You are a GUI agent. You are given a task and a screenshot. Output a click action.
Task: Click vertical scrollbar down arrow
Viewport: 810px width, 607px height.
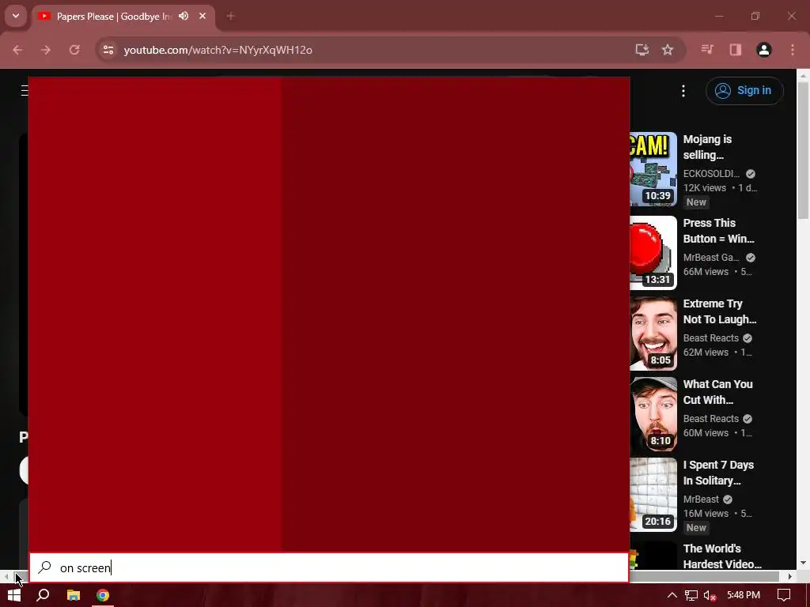[803, 563]
